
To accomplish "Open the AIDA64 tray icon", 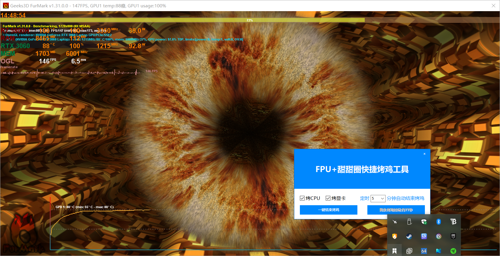I will 424,251.
